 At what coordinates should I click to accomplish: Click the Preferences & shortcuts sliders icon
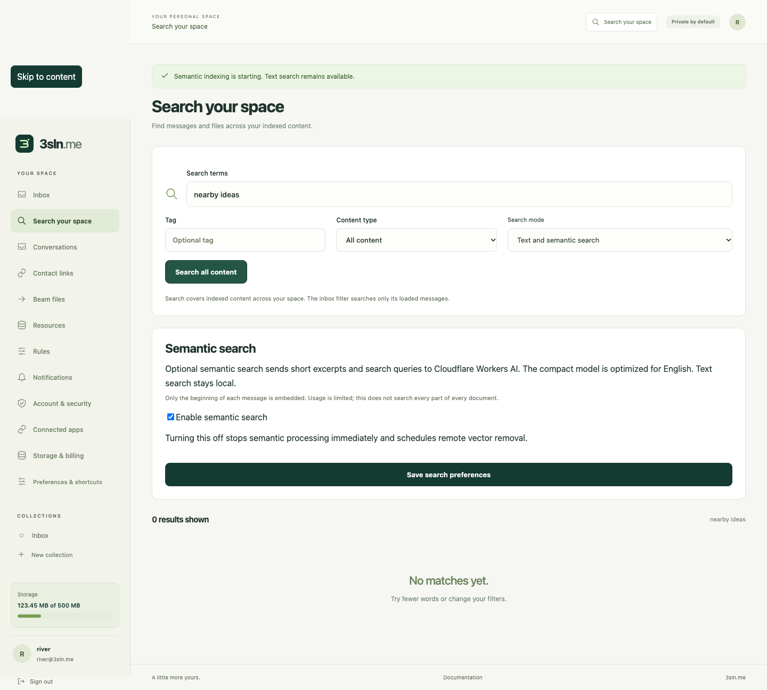pos(22,481)
